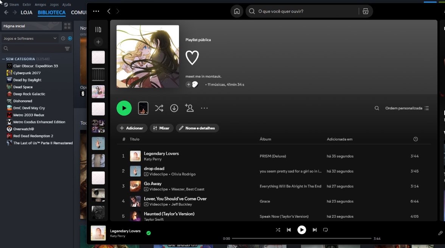445x248 pixels.
Task: Skip to previous track
Action: (x=289, y=230)
